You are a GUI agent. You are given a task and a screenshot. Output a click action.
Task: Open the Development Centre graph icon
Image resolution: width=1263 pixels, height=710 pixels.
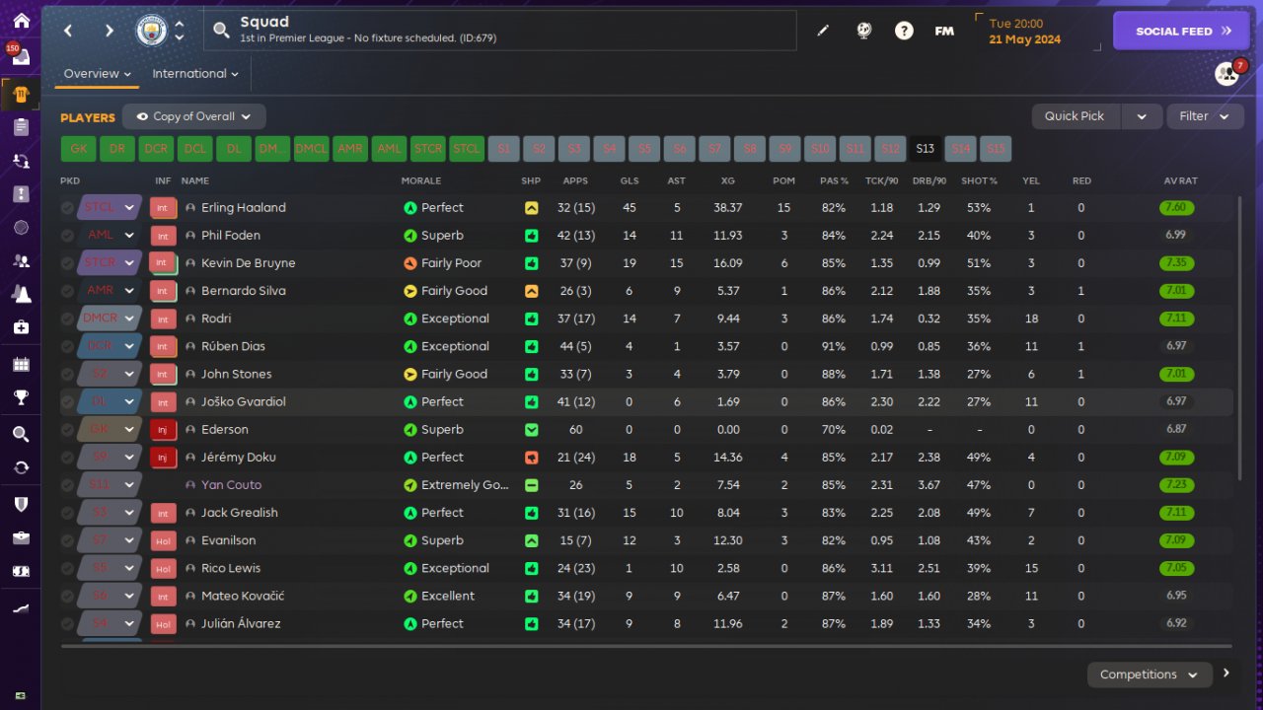pos(21,608)
